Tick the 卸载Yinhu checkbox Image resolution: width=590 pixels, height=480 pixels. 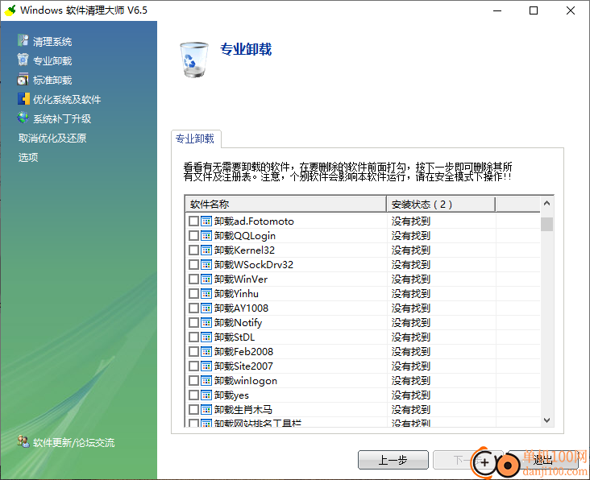click(193, 294)
